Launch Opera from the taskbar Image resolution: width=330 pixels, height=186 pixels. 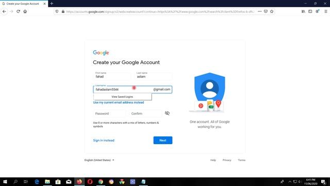[90, 181]
